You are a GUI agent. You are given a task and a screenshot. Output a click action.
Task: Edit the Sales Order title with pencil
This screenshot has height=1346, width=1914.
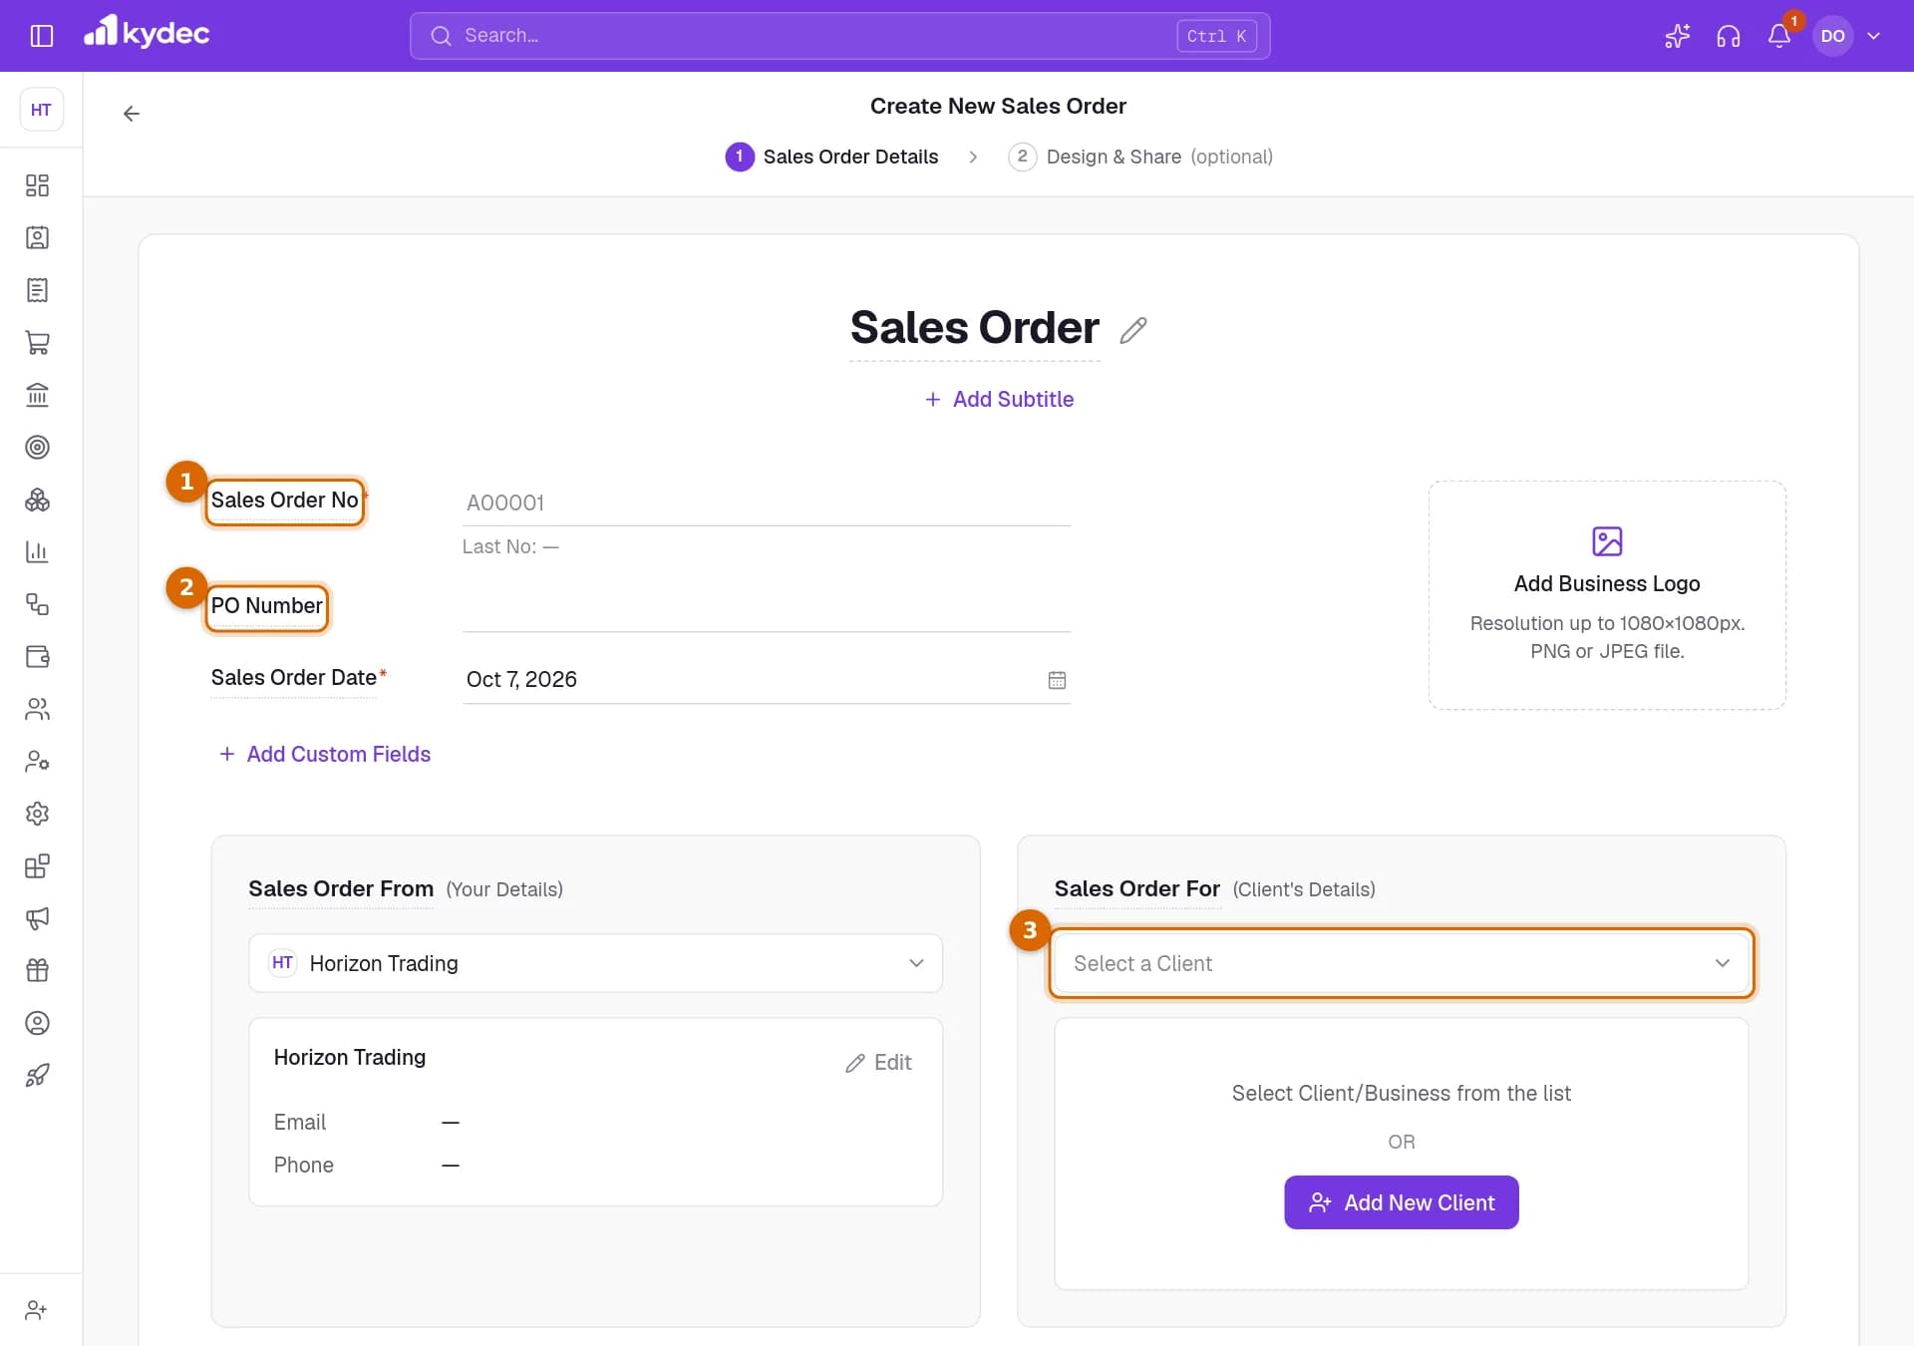click(x=1133, y=330)
